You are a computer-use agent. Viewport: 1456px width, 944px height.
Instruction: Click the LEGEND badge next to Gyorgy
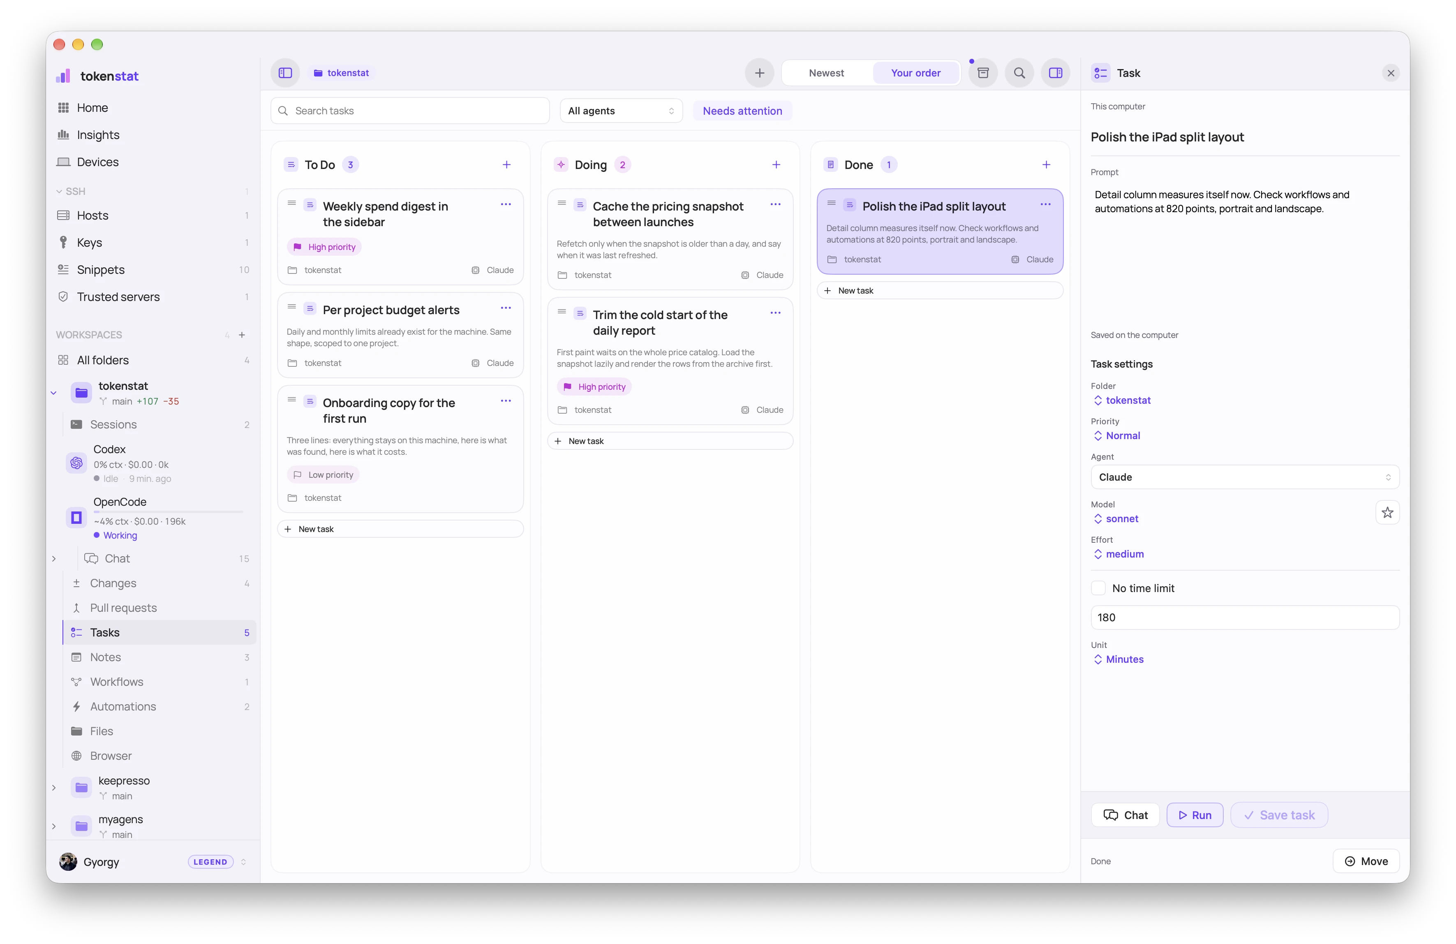click(210, 862)
